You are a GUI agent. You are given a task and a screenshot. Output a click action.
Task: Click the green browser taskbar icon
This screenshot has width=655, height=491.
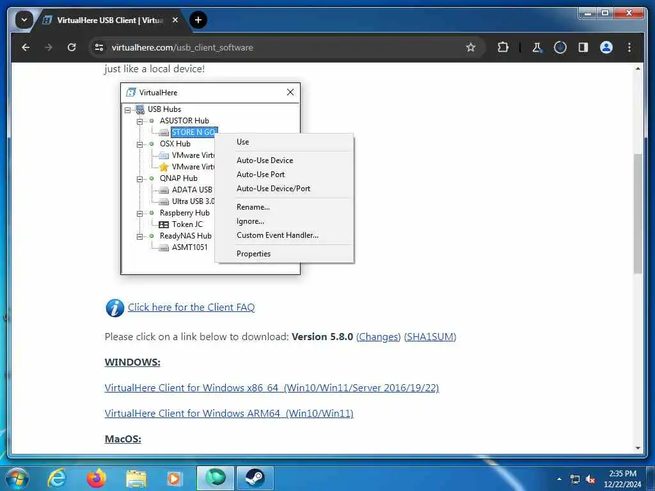point(216,478)
